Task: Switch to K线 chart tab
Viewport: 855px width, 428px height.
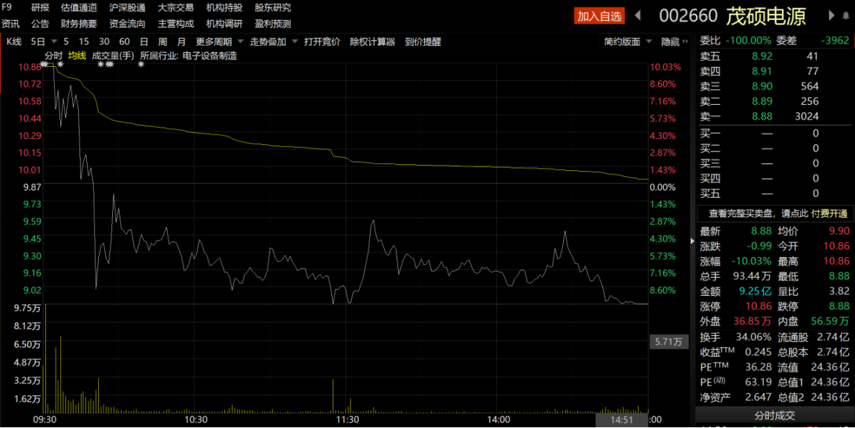Action: click(14, 42)
